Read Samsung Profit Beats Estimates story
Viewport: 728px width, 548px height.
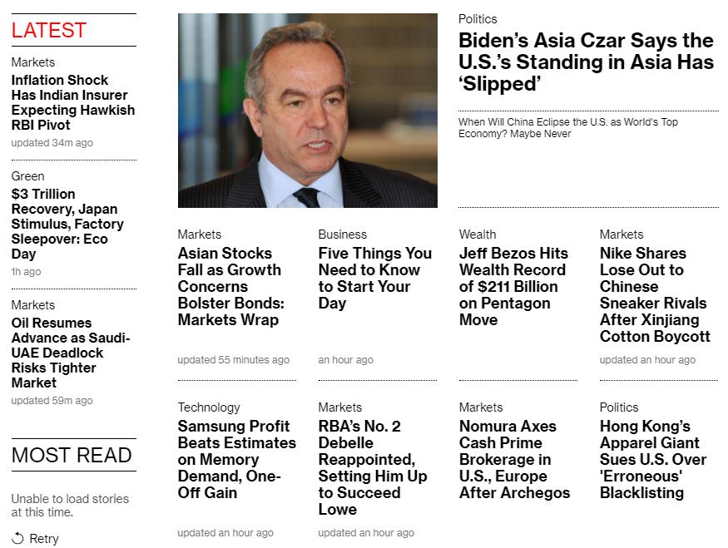(236, 459)
